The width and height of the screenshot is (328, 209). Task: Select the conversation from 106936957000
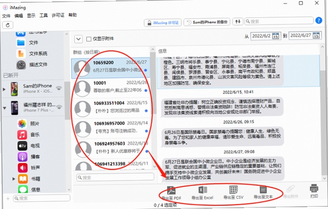click(112, 128)
